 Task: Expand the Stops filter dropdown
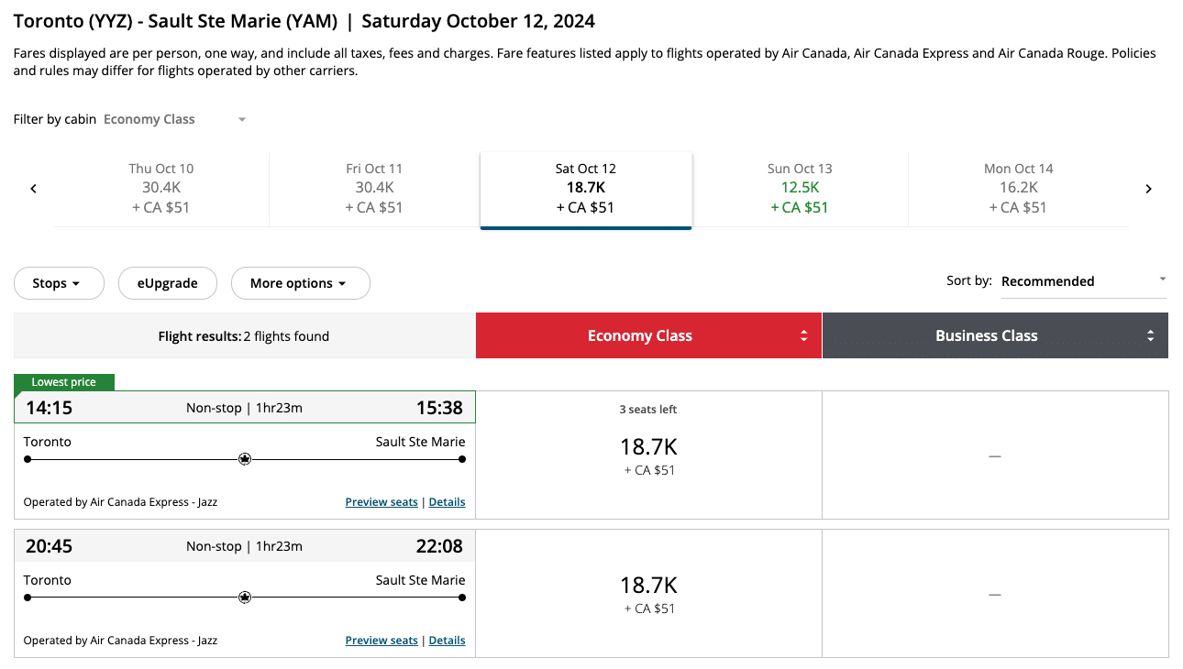pos(57,283)
